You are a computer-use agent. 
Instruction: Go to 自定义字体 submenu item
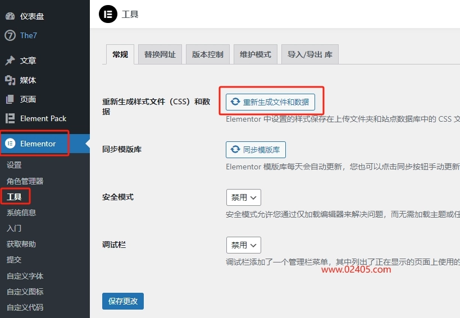pos(25,276)
